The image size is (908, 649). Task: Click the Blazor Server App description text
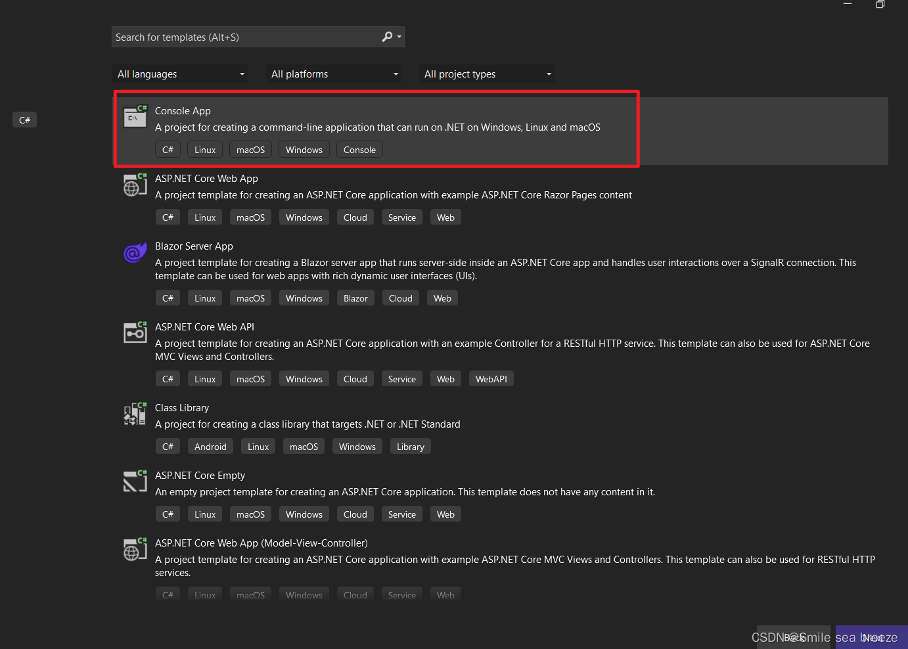pyautogui.click(x=505, y=269)
